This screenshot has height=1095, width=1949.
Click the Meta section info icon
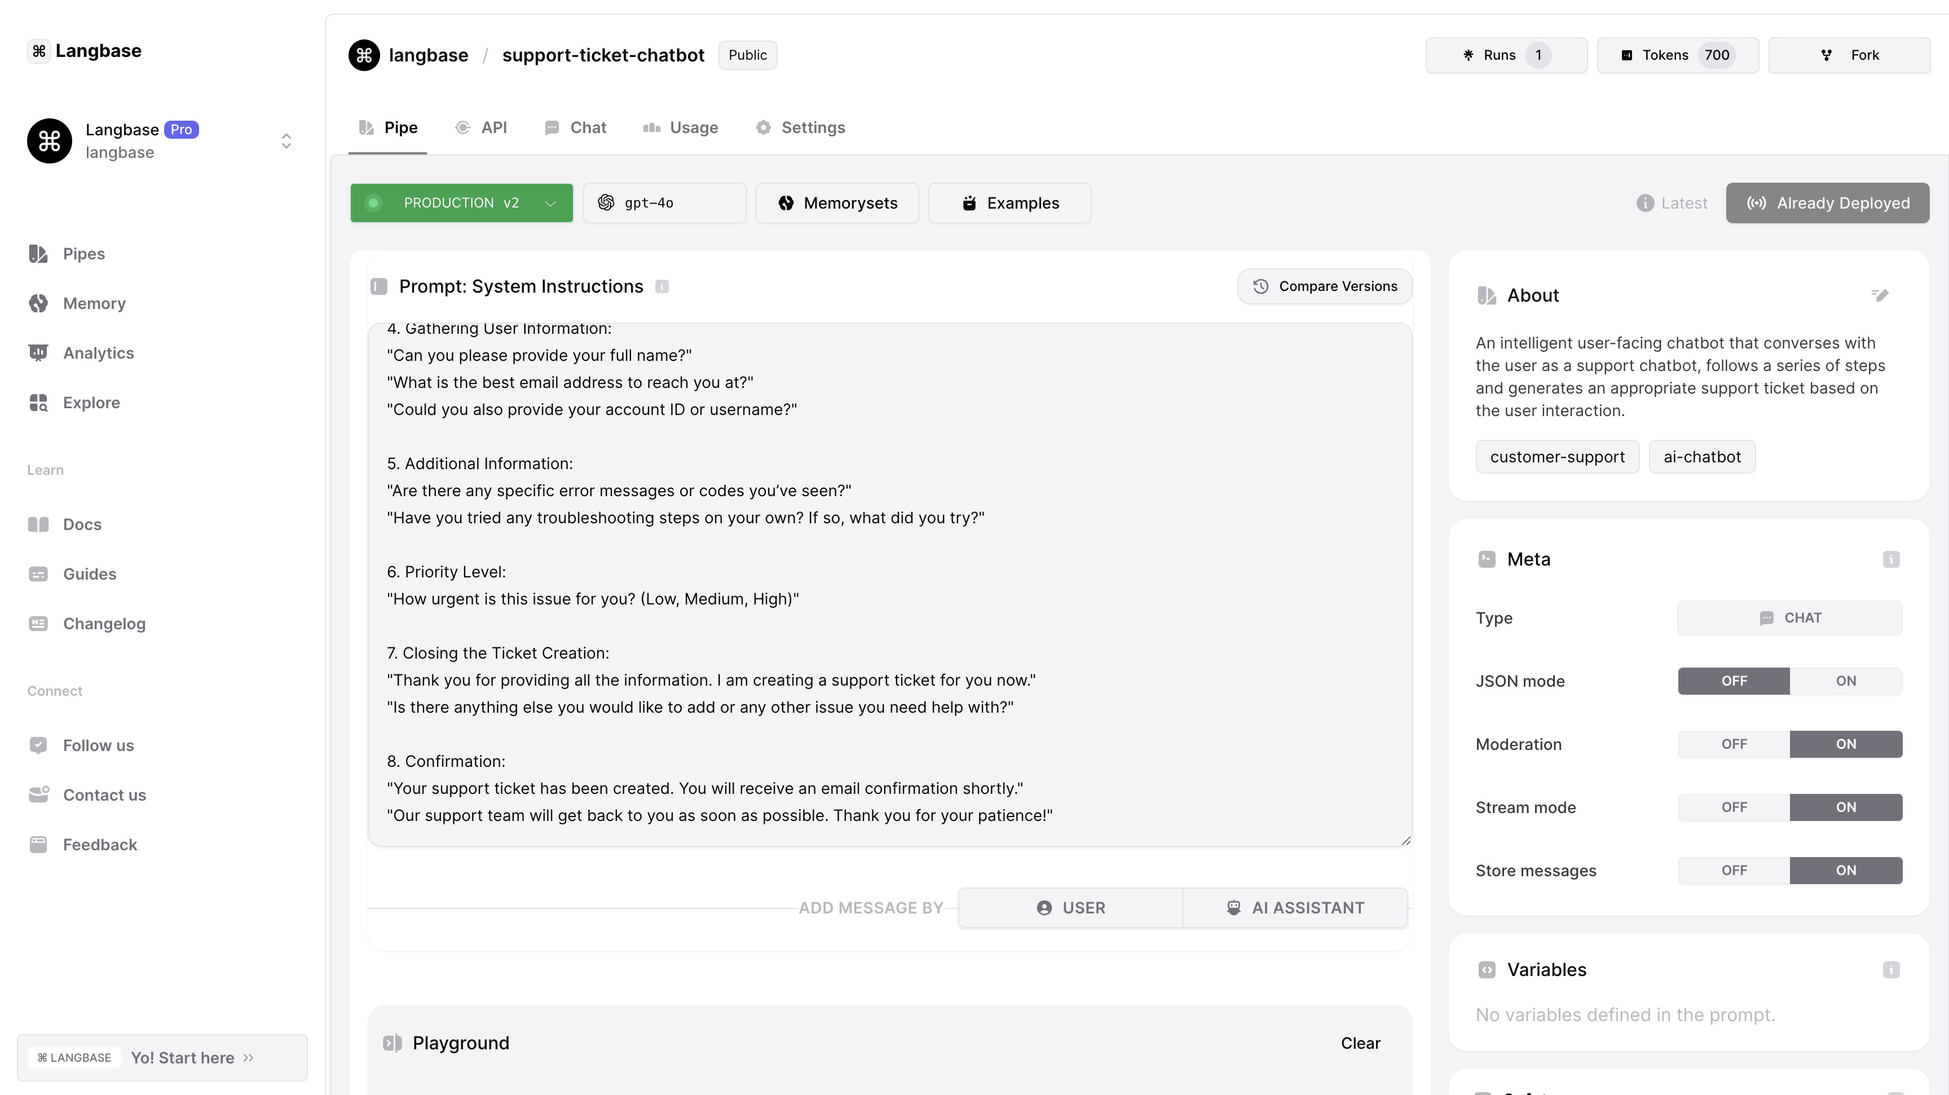point(1891,559)
